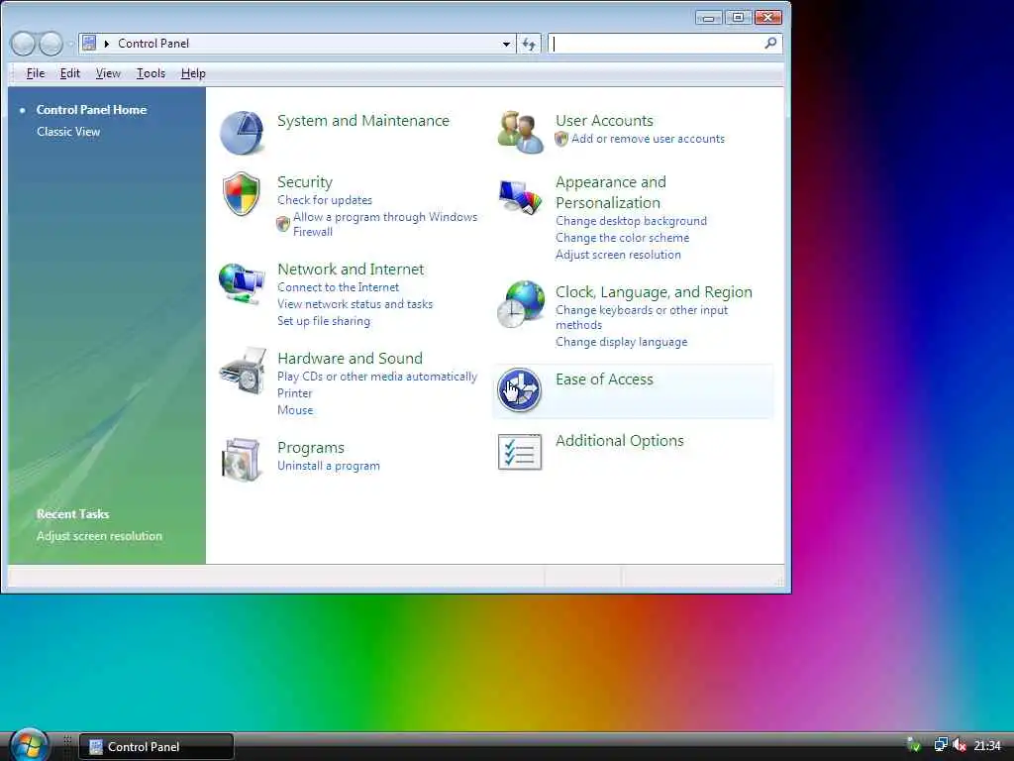The width and height of the screenshot is (1014, 761).
Task: Click the Additional Options checklist icon
Action: 519,452
